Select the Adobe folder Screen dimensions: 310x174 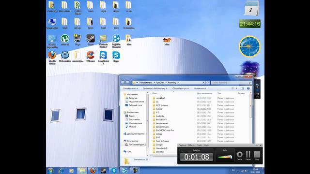tap(159, 109)
